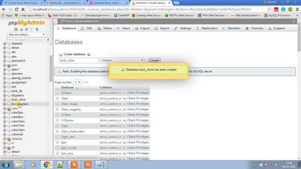Expand the blogdemo database node
Screen dimensions: 301x169
[x=5, y=95]
